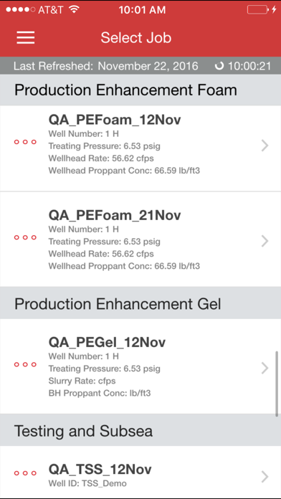Image resolution: width=281 pixels, height=499 pixels.
Task: Tap the Wi-Fi signal icon
Action: pos(74,9)
